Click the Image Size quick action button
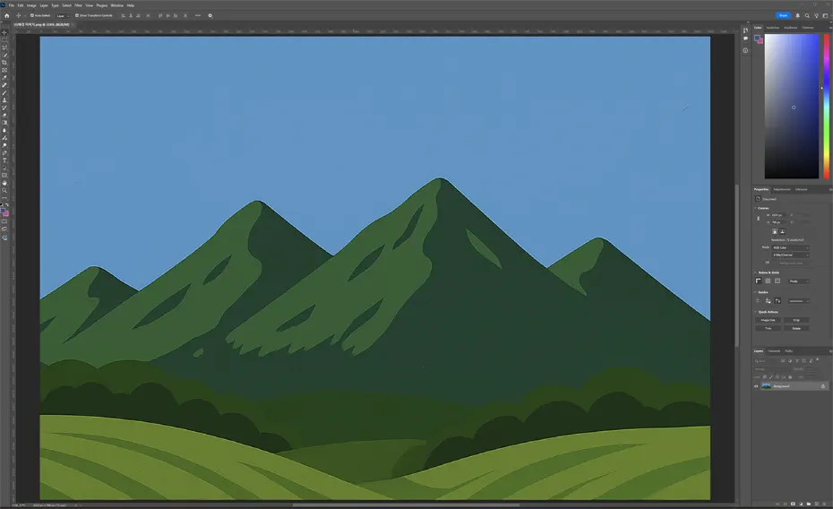The image size is (833, 509). click(x=769, y=321)
